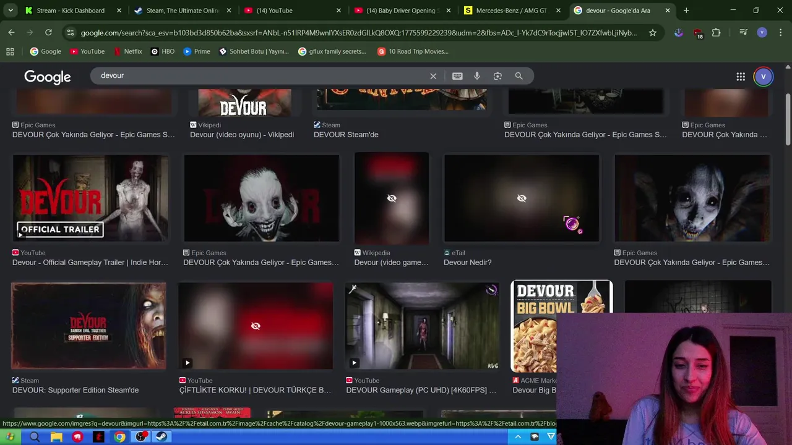Close the Mercedes-Benz / AMG GT tab

tap(558, 11)
